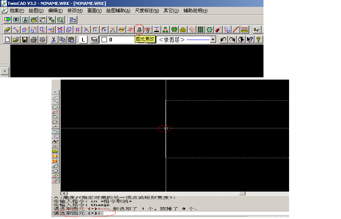Create a new file with blank page icon
Screen dimensions: 341x219
(x=7, y=40)
